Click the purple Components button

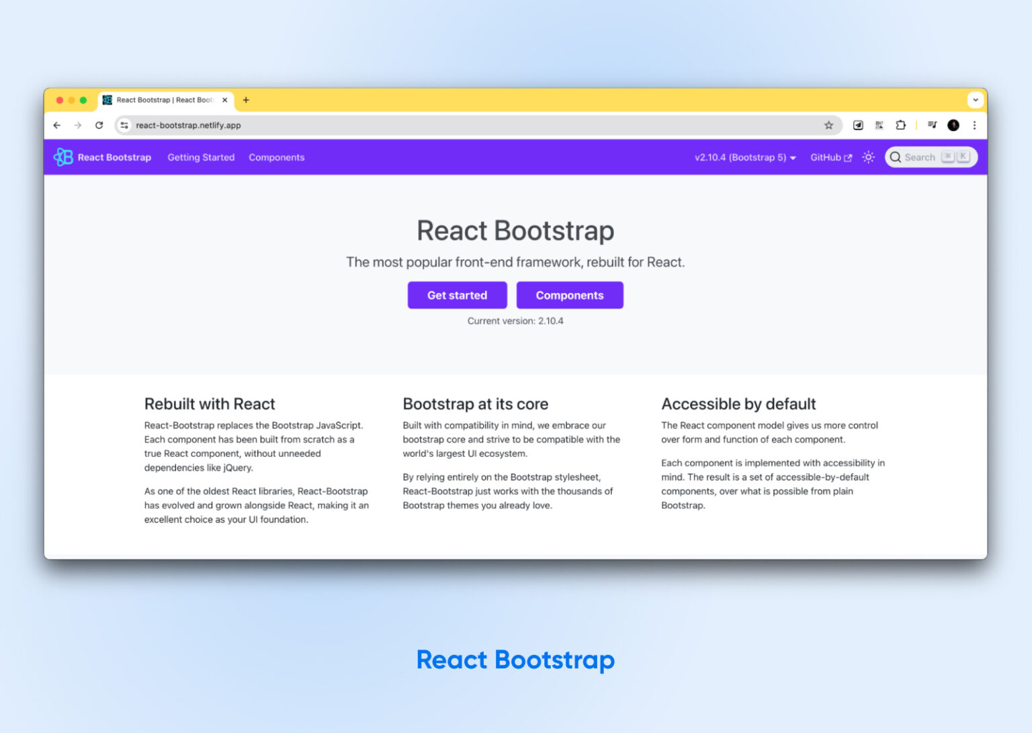point(570,295)
